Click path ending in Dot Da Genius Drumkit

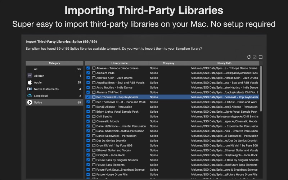click(224, 140)
